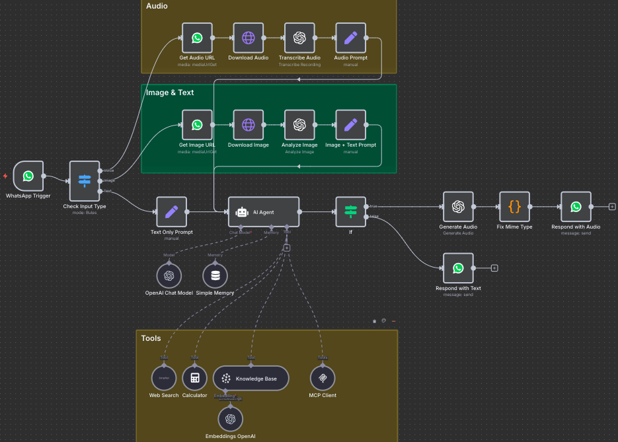Click the Embeddings OpenAI node

[230, 419]
